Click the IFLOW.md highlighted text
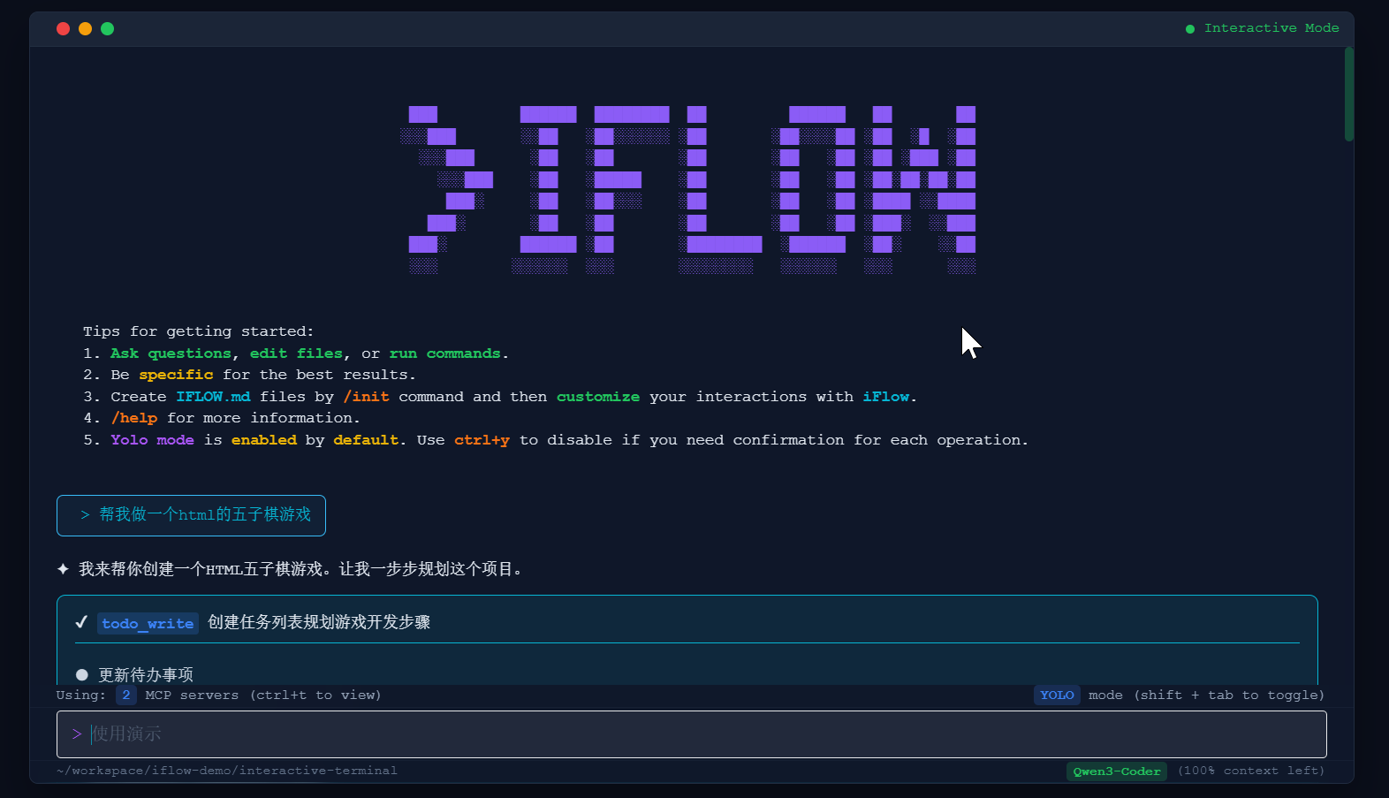 (x=213, y=397)
